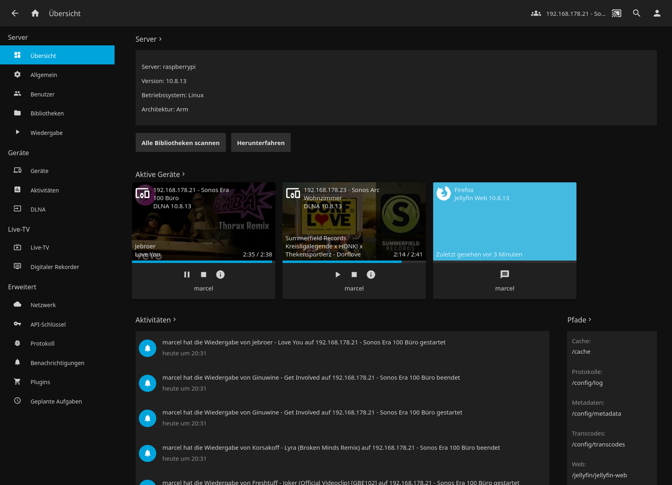This screenshot has width=672, height=485.
Task: Click the Sonos Era device icon
Action: (x=142, y=194)
